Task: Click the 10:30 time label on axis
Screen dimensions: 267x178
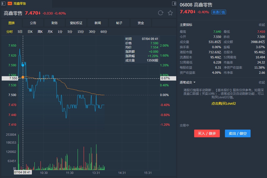Action: 44,173
